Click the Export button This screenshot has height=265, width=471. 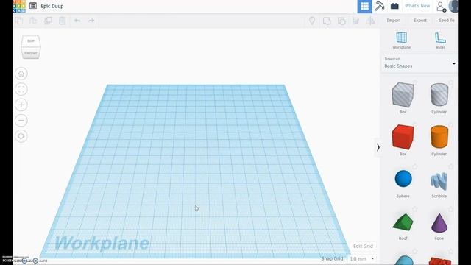[x=420, y=21]
